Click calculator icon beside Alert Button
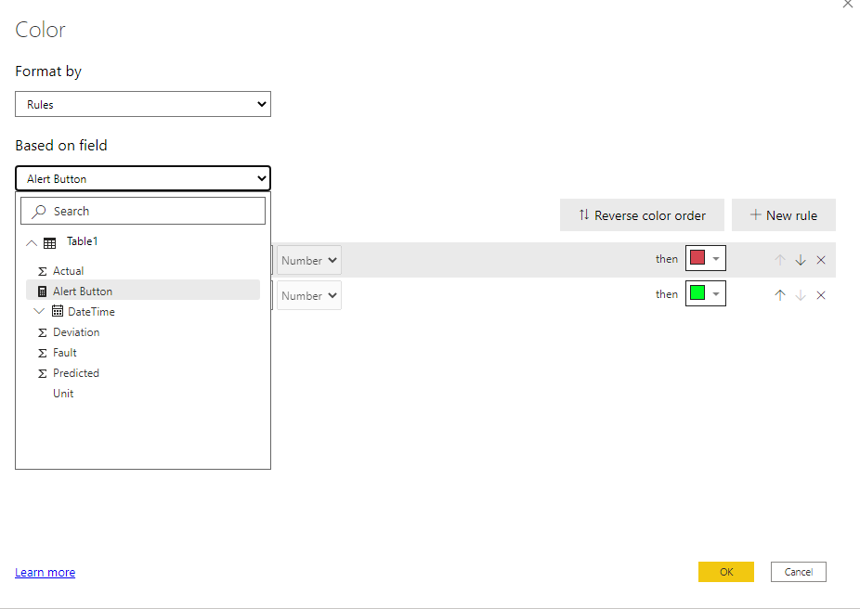The width and height of the screenshot is (860, 609). click(x=42, y=292)
